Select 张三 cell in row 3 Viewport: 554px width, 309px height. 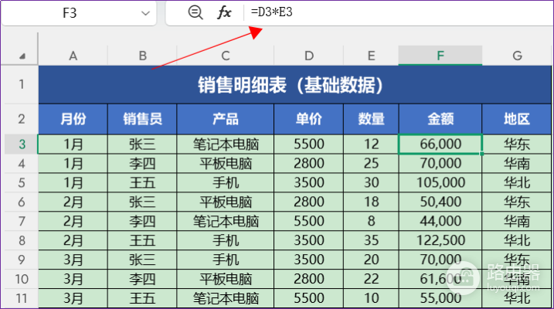142,144
